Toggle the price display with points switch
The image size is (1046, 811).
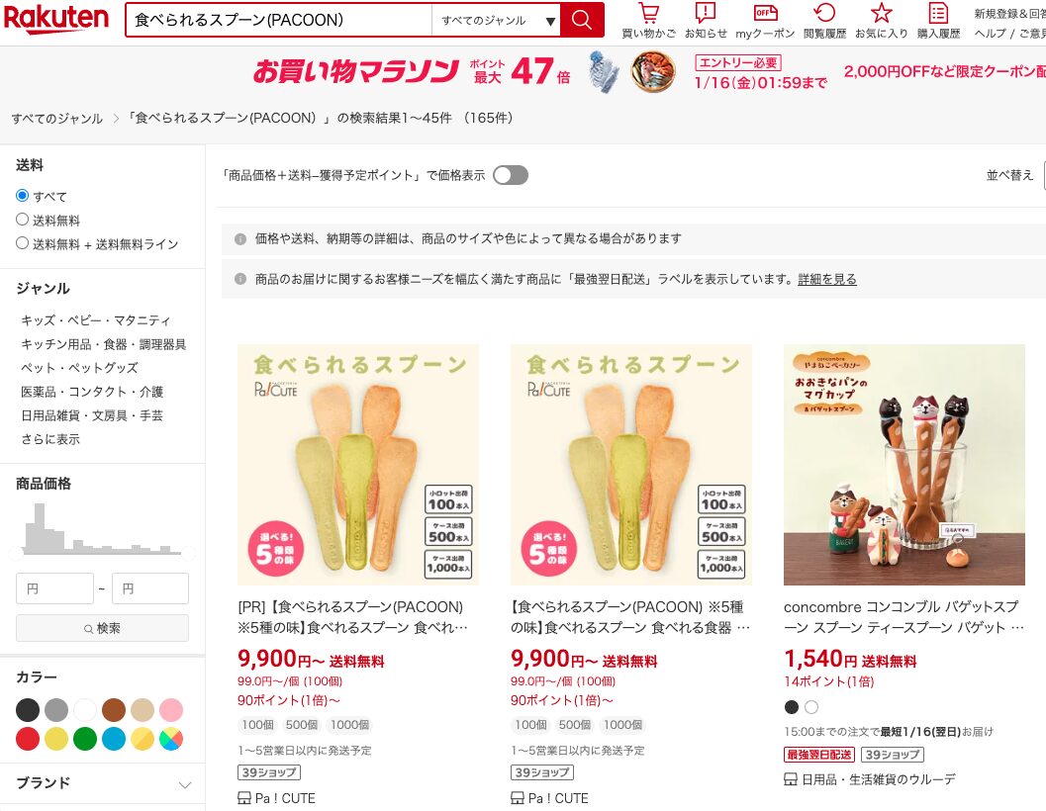pos(511,175)
